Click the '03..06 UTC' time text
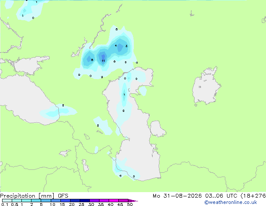The width and height of the screenshot is (266, 206). click(221, 196)
